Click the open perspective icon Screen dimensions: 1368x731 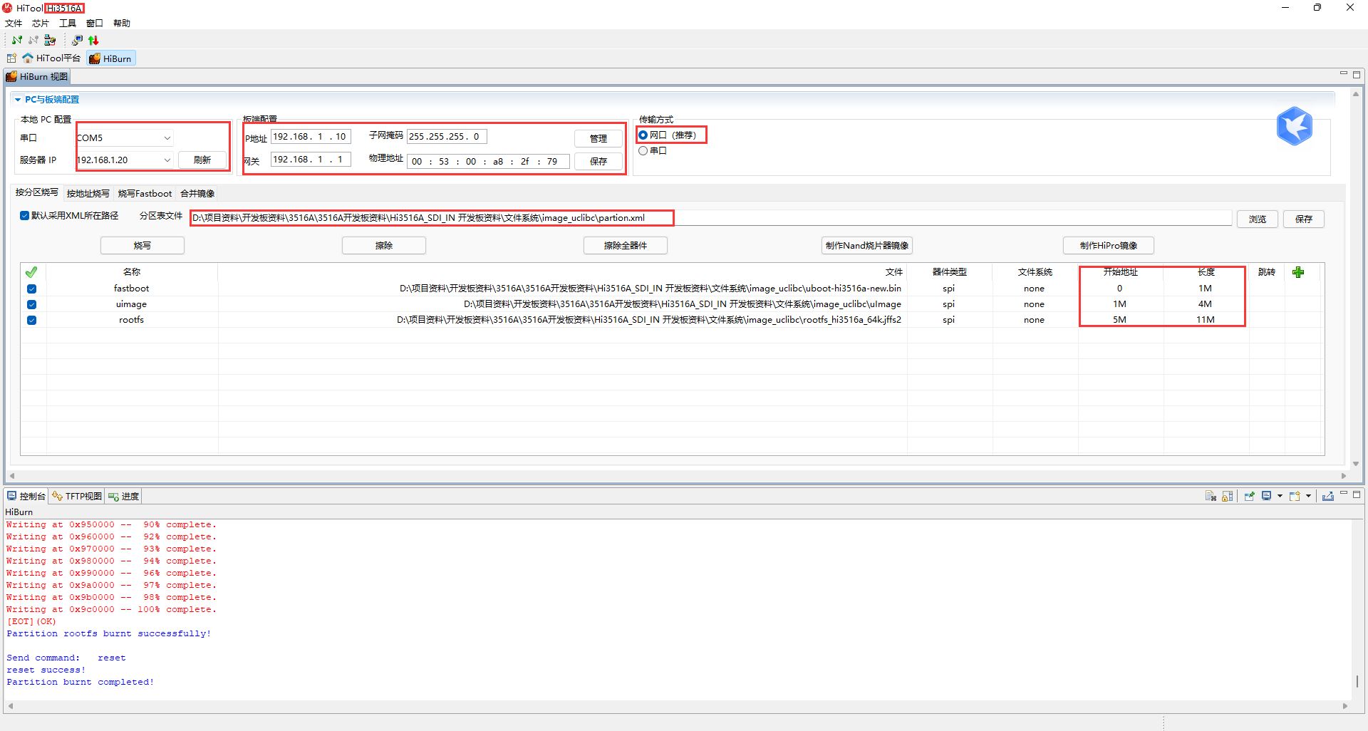click(x=11, y=58)
